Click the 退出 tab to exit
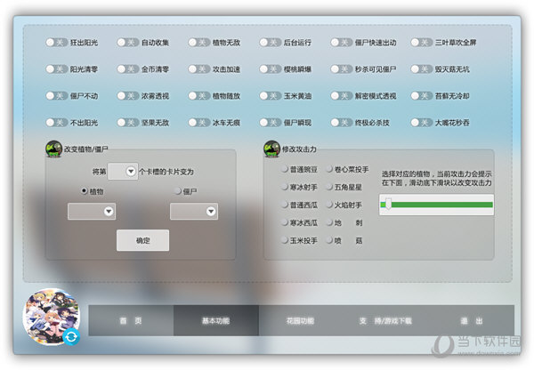Image resolution: width=534 pixels, height=370 pixels. tap(472, 321)
